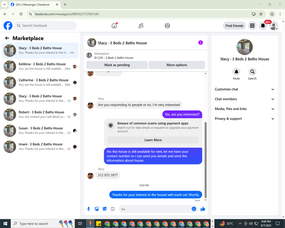Viewport: 285px width, 228px height.
Task: Expand Media, files and links section
Action: click(245, 109)
